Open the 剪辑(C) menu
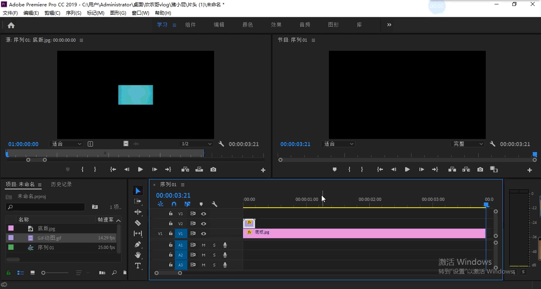This screenshot has width=541, height=289. pos(52,13)
